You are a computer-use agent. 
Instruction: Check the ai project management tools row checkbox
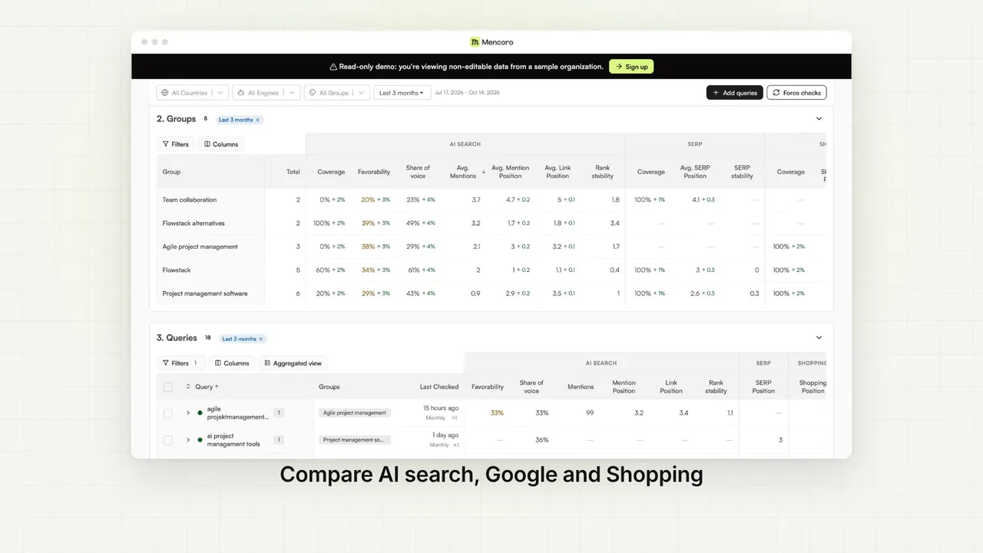168,440
